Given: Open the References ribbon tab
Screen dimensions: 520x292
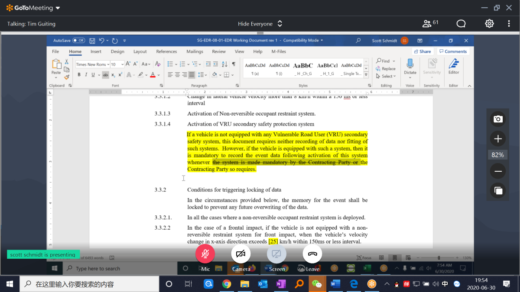Looking at the screenshot, I should [x=166, y=51].
